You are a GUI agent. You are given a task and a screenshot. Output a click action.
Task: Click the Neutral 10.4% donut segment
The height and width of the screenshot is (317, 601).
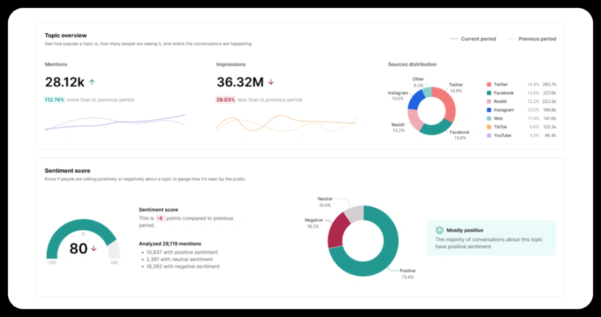coord(353,212)
